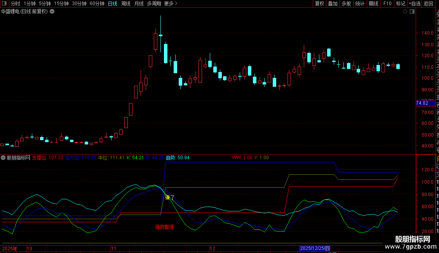This screenshot has height=253, width=439.
Task: Click the diamond icon above price chart
Action: (405, 12)
